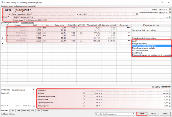Screen dimensions: 172x117
Task: Open Wywołaj skutek magazynowy combo box
Action: tap(115, 114)
